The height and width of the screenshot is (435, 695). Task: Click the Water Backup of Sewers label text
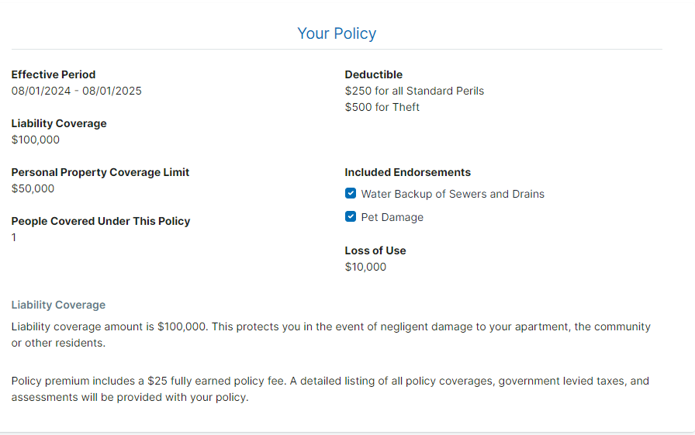click(x=452, y=195)
